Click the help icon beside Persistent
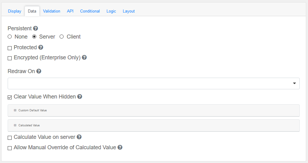Screen dimensions: 308x163 click(x=36, y=28)
